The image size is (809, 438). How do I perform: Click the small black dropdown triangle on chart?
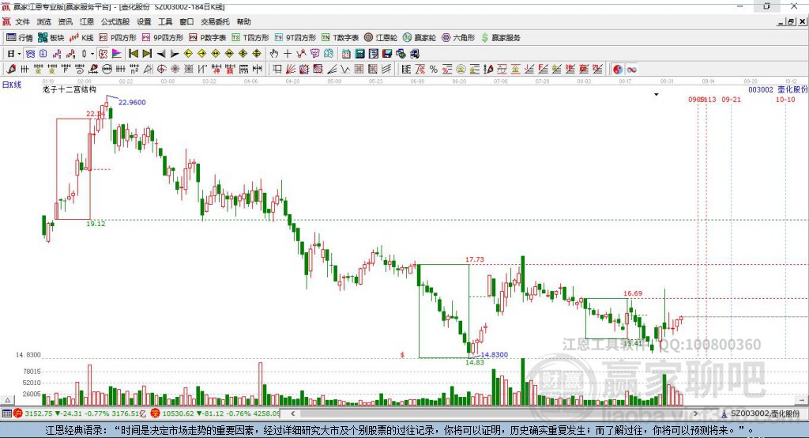pos(657,95)
